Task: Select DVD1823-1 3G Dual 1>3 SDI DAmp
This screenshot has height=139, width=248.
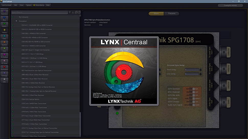Action: tap(34, 66)
